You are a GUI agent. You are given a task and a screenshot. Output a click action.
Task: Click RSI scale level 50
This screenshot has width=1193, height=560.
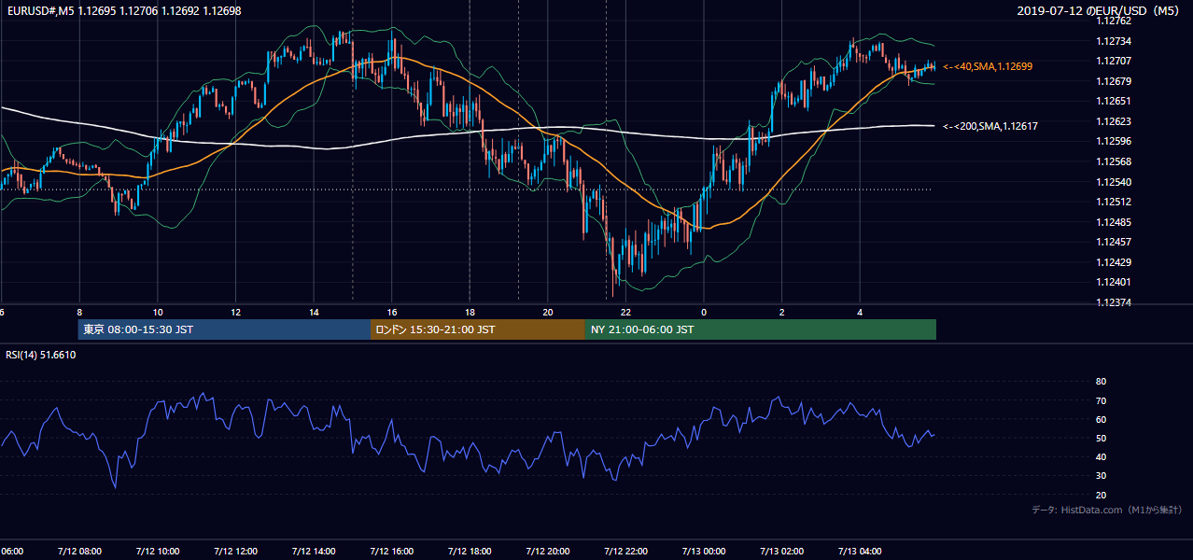coord(1101,438)
